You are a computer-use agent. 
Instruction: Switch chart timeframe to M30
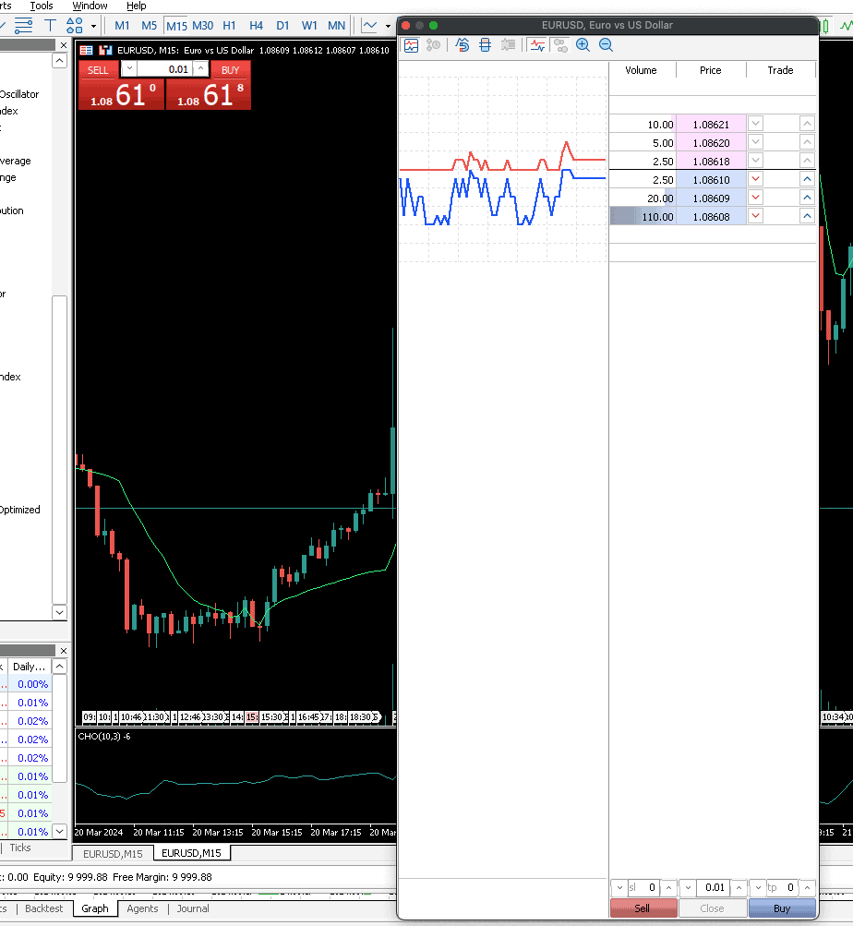[x=202, y=26]
